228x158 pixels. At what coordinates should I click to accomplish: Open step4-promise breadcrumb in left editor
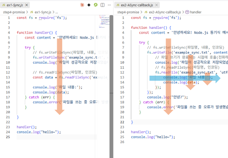(x=14, y=12)
